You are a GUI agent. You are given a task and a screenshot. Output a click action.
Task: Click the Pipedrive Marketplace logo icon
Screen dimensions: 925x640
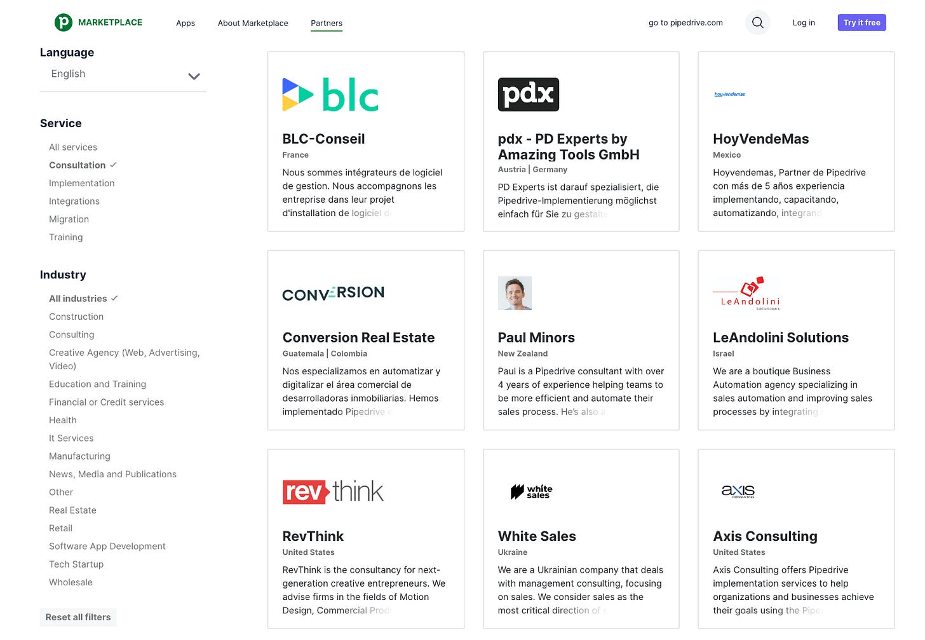(x=63, y=22)
